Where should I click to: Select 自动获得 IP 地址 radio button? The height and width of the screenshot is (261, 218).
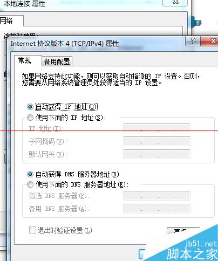click(30, 107)
